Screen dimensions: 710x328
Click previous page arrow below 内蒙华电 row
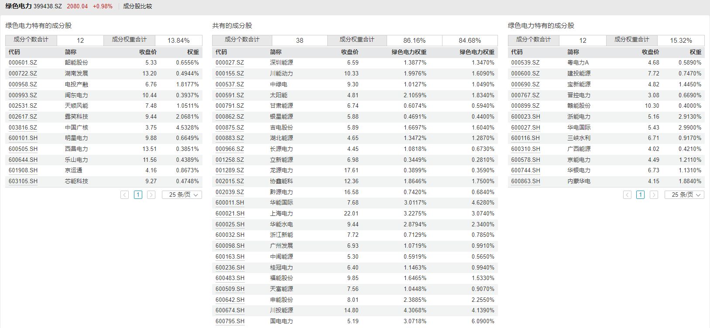point(627,195)
